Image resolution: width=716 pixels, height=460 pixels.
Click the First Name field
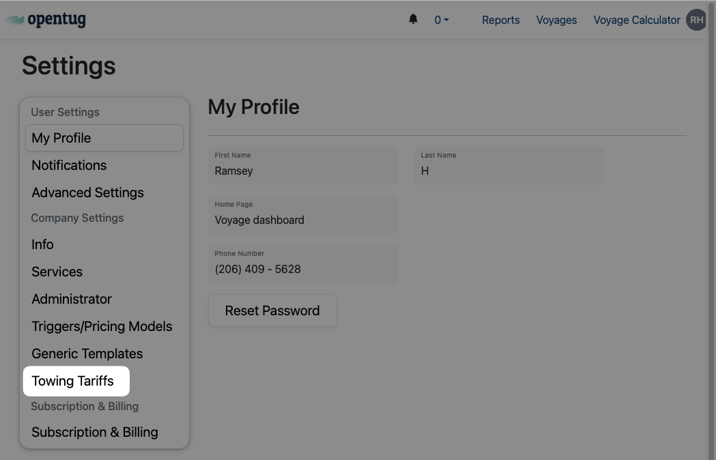(x=302, y=165)
